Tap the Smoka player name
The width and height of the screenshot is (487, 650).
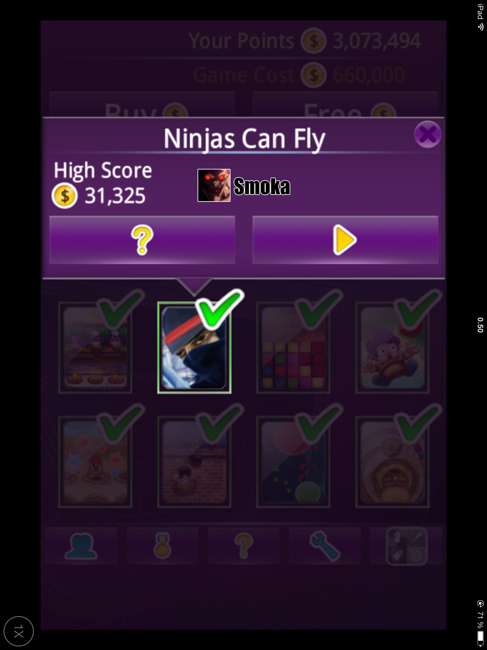coord(262,186)
